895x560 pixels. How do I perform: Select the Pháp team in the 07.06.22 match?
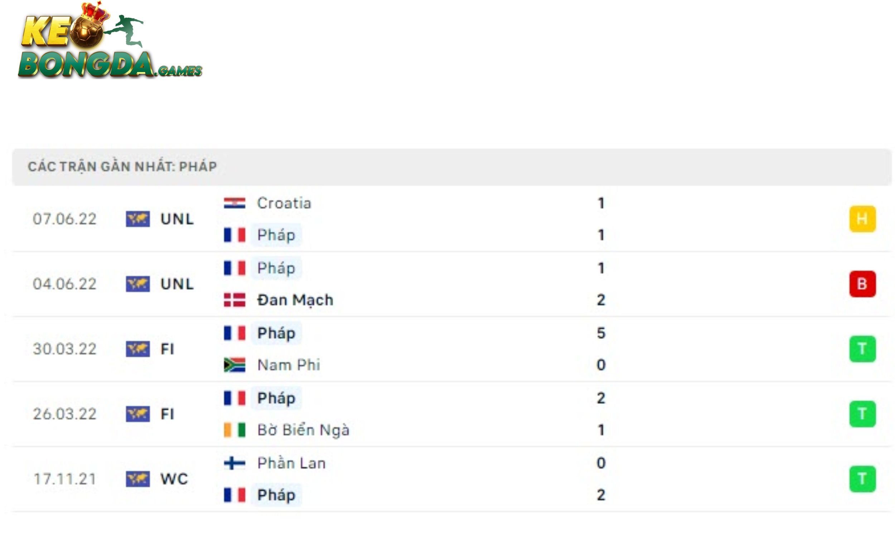[276, 235]
